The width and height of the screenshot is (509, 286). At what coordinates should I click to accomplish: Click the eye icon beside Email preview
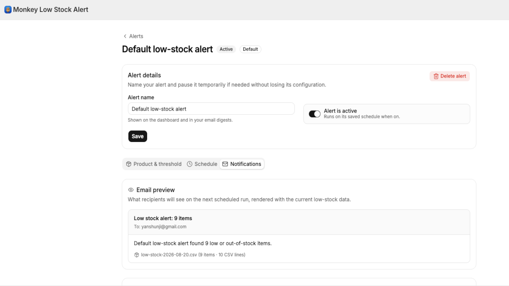tap(131, 190)
